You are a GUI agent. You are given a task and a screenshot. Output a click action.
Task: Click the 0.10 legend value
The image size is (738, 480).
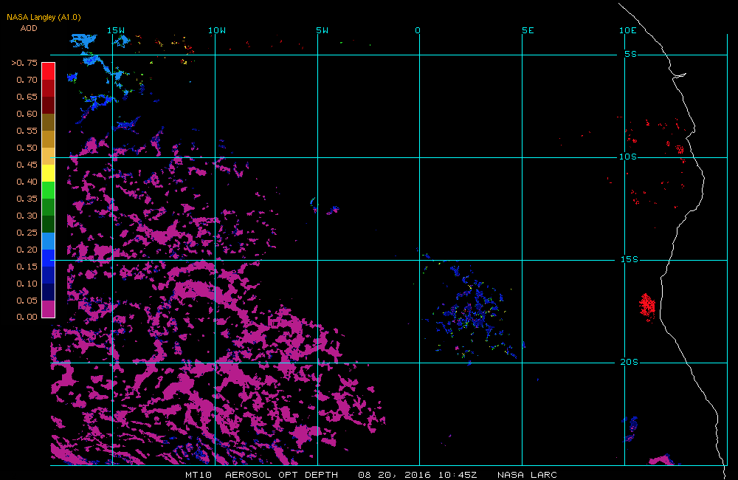tap(27, 283)
